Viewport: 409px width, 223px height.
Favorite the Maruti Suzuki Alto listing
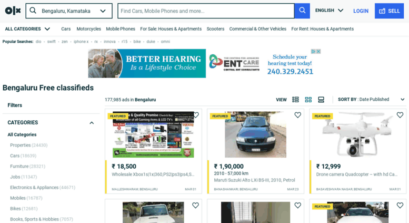[297, 115]
